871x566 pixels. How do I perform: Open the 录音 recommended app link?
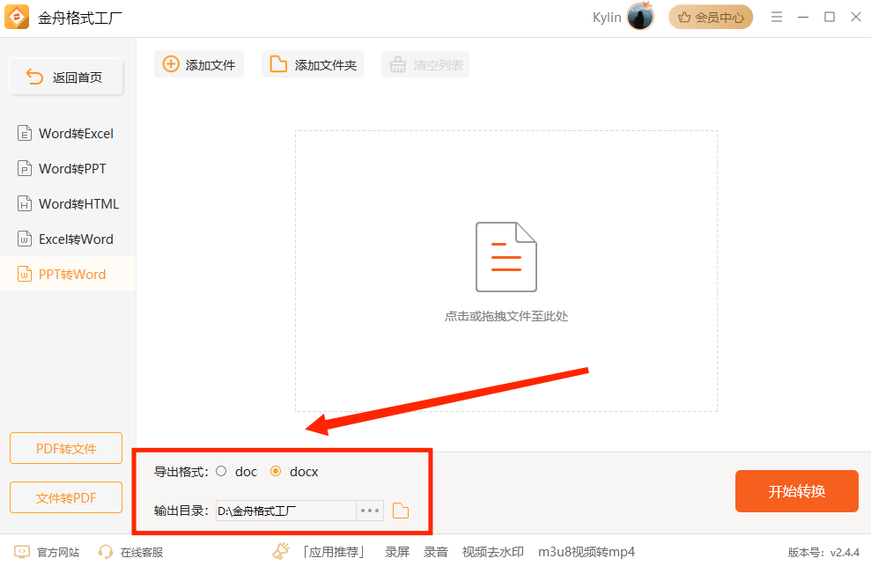(x=435, y=552)
